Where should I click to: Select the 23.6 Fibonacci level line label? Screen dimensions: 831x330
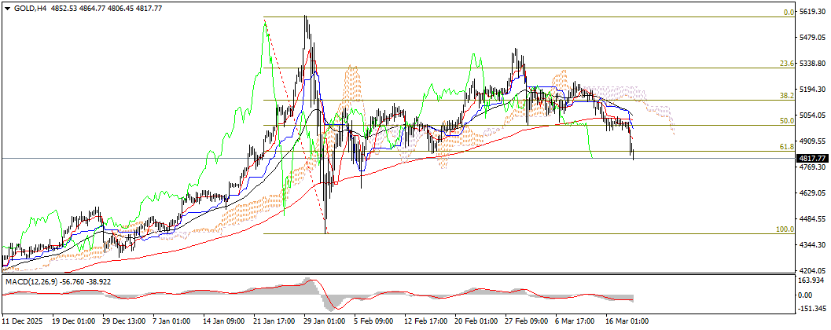point(788,64)
